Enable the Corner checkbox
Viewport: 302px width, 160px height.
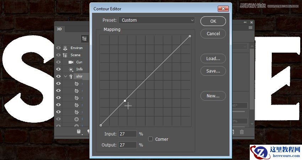(150, 139)
